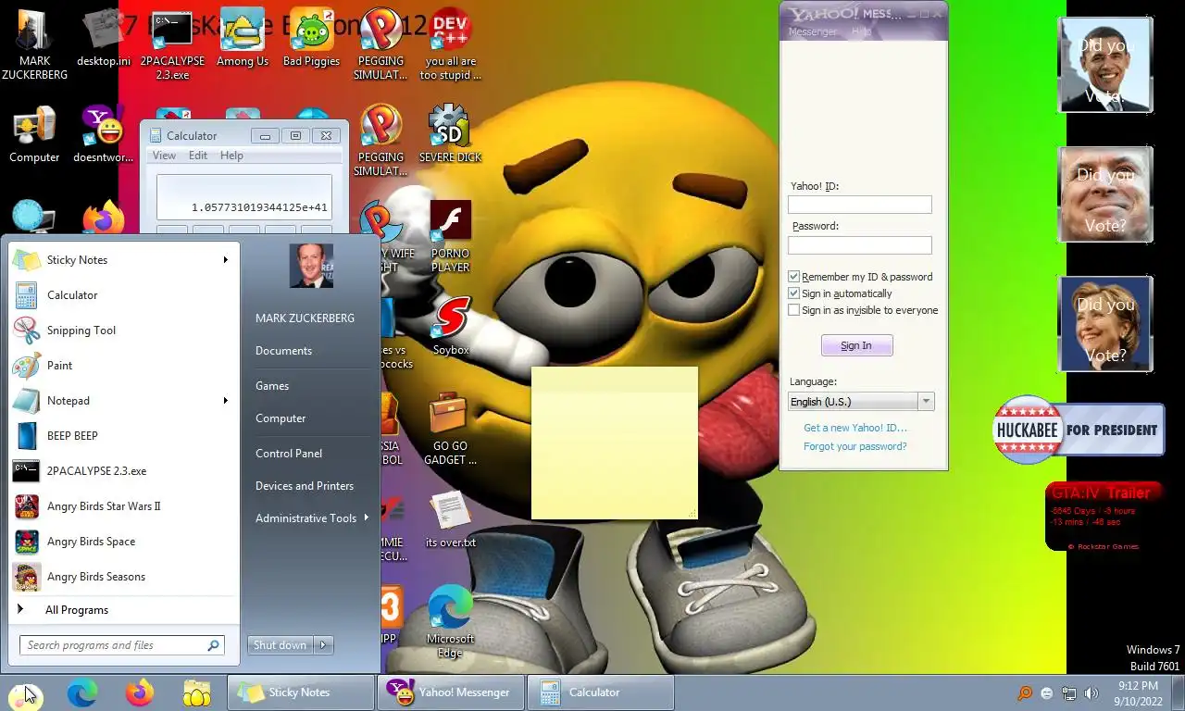Screen dimensions: 1185x711
Task: Open the Calculator View menu
Action: [164, 156]
